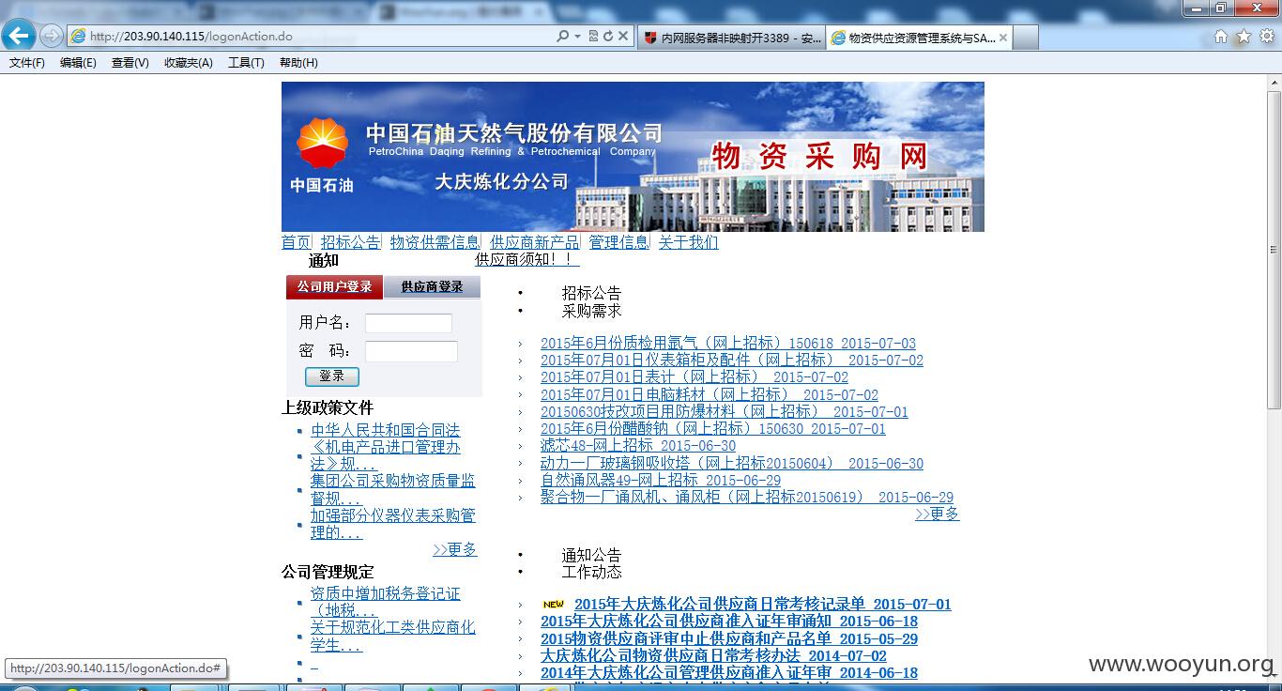1282x691 pixels.
Task: Open 关于规范化工类供应商化学生... link
Action: 393,636
